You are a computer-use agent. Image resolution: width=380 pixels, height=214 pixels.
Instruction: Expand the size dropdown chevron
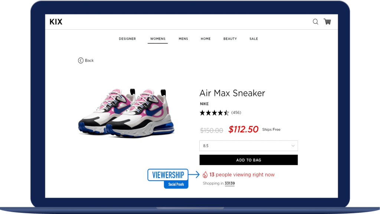(x=293, y=146)
